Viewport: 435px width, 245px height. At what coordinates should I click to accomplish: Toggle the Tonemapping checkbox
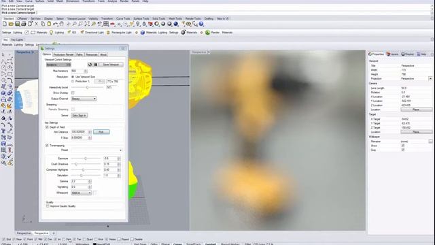pyautogui.click(x=47, y=146)
